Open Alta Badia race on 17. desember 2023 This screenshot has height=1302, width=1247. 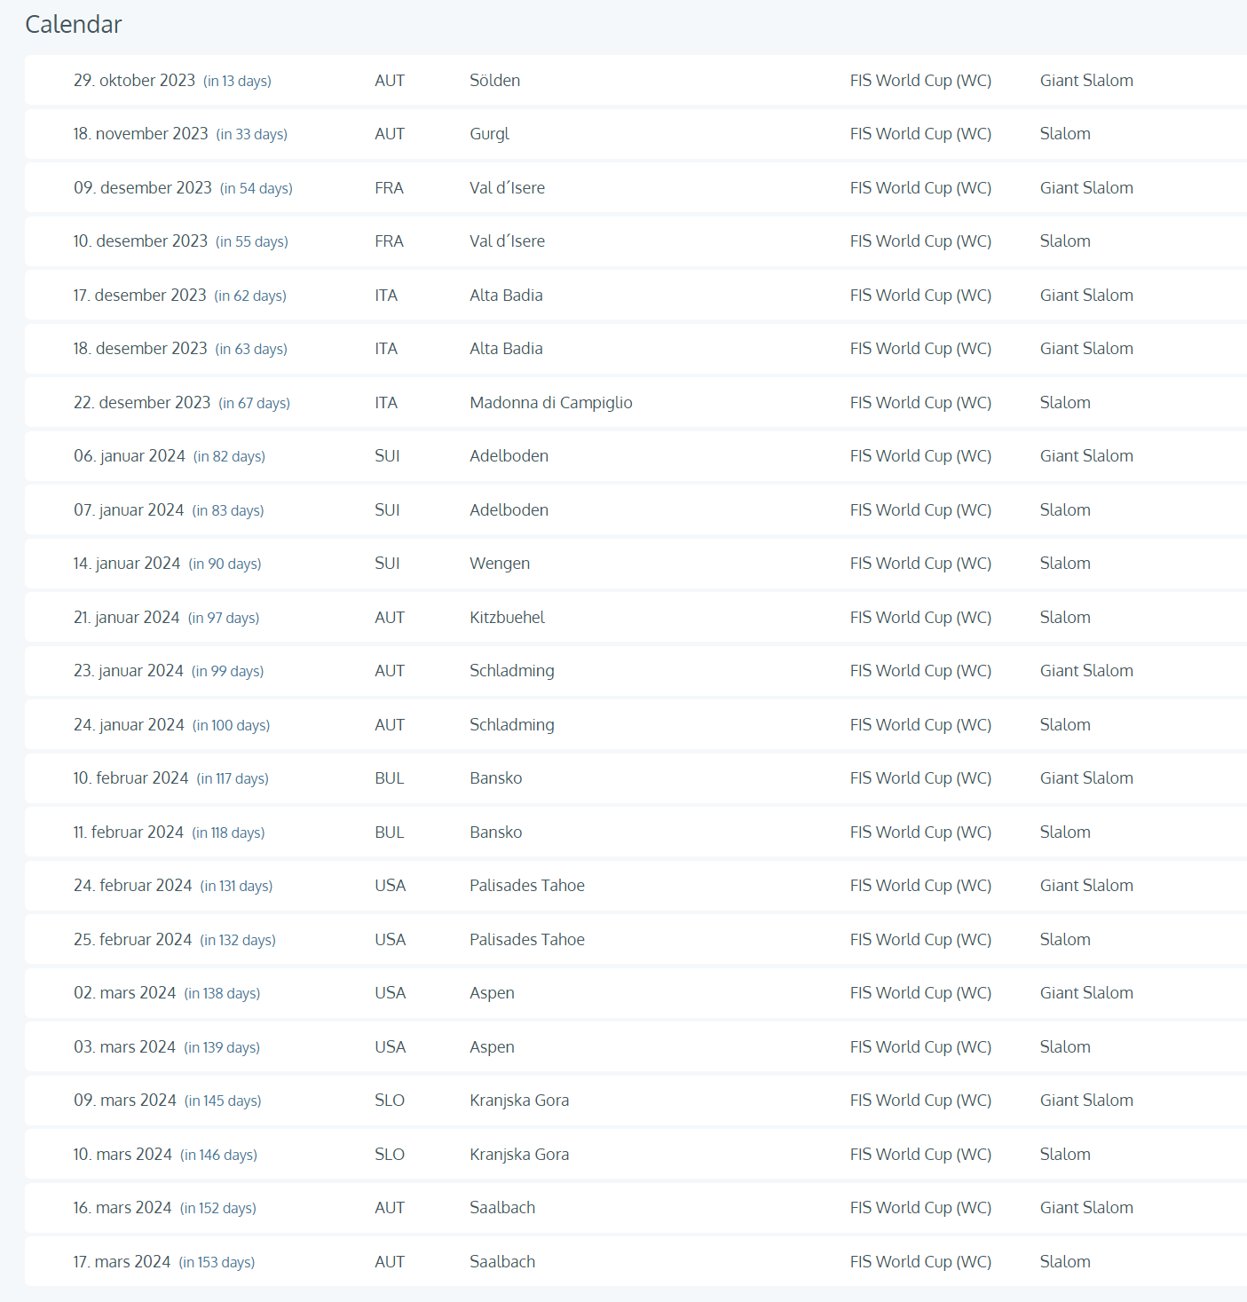(x=635, y=296)
